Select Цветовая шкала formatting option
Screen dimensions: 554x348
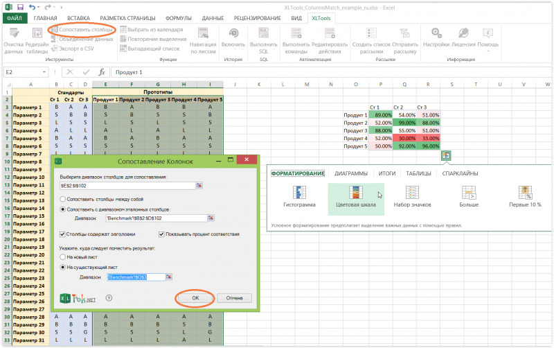click(x=355, y=196)
